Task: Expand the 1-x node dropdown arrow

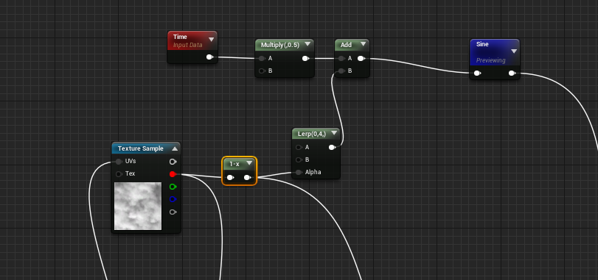Action: tap(249, 163)
